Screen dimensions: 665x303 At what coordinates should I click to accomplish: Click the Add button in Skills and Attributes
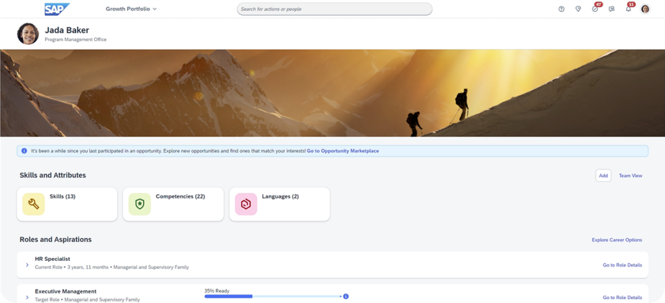[x=603, y=176]
